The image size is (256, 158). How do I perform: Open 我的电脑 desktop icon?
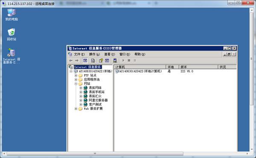(12, 14)
